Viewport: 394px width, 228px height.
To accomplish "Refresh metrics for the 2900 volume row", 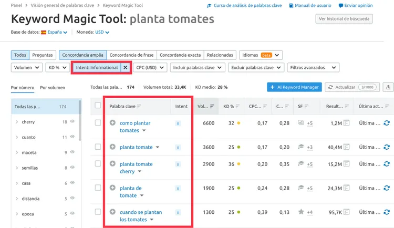I will (387, 164).
